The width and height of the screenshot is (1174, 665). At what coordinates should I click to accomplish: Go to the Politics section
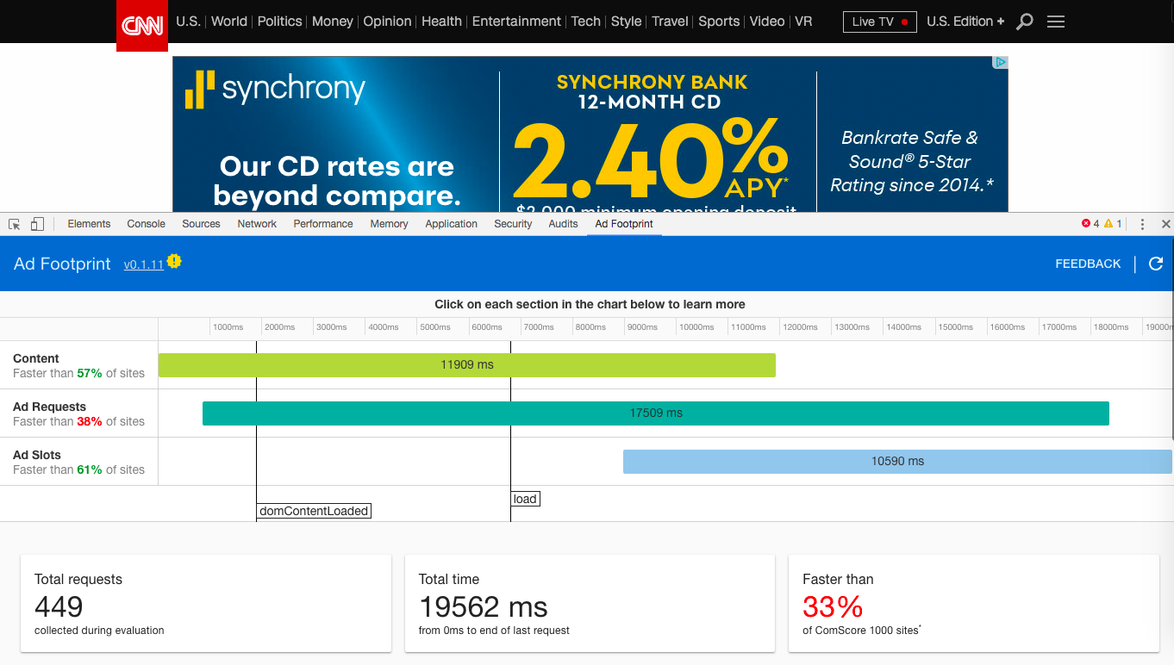pos(280,22)
